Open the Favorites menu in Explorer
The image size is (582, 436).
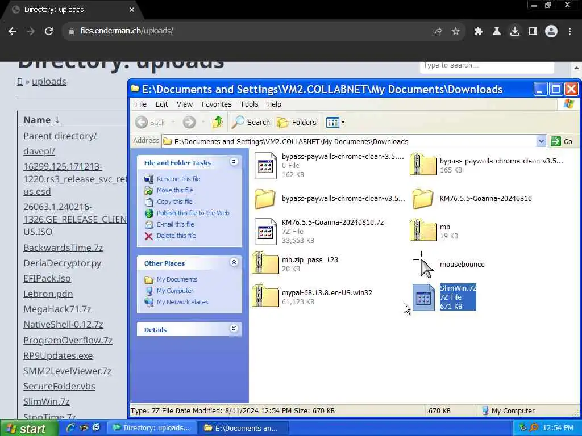pos(217,104)
